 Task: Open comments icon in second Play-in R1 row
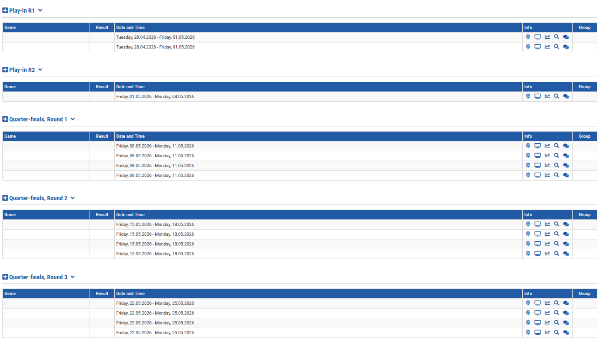pyautogui.click(x=566, y=47)
